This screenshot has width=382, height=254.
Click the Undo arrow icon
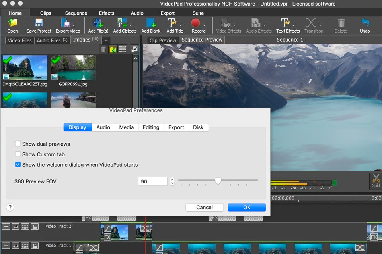tap(365, 22)
